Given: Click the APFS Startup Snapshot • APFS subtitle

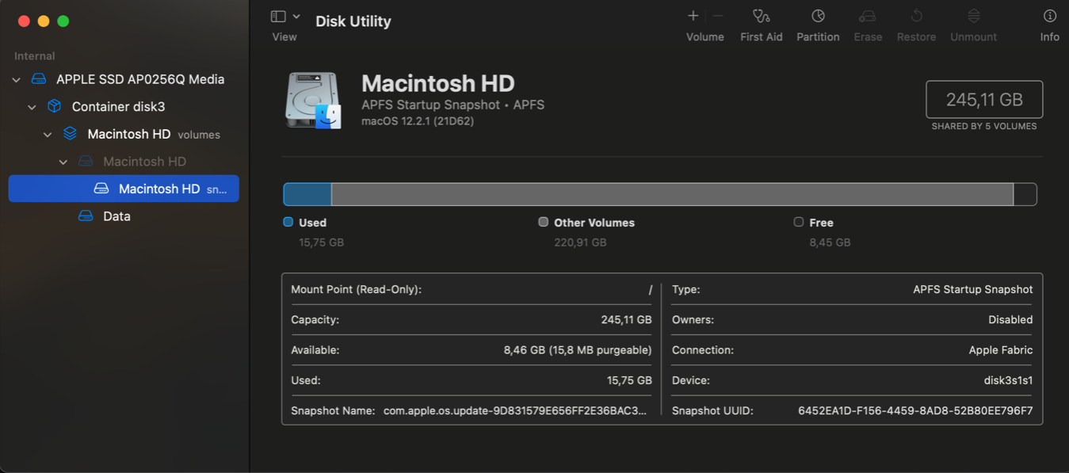Looking at the screenshot, I should click(x=452, y=105).
